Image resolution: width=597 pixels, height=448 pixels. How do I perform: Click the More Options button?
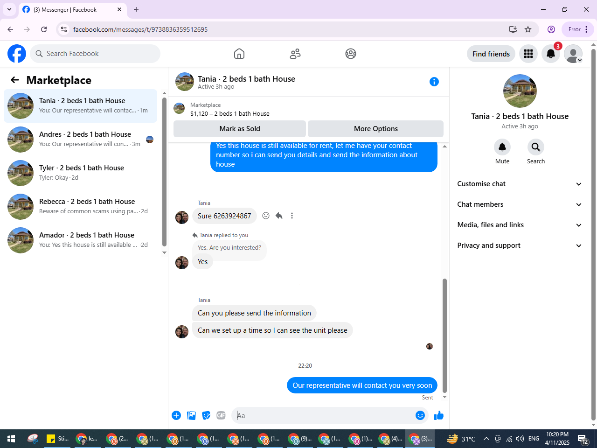tap(376, 129)
